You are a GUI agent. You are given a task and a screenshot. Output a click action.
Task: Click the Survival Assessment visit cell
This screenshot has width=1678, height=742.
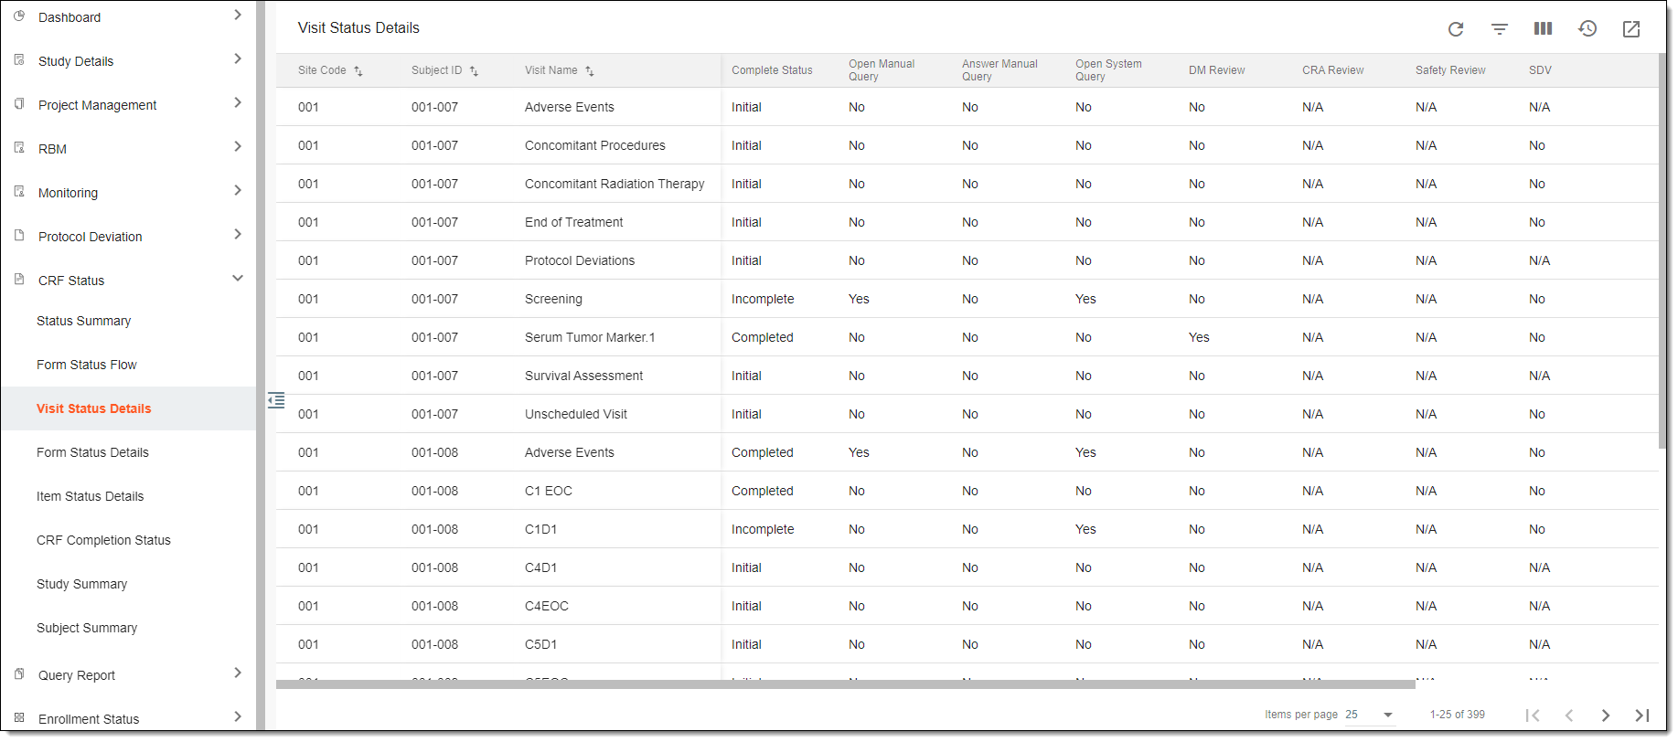(x=583, y=376)
